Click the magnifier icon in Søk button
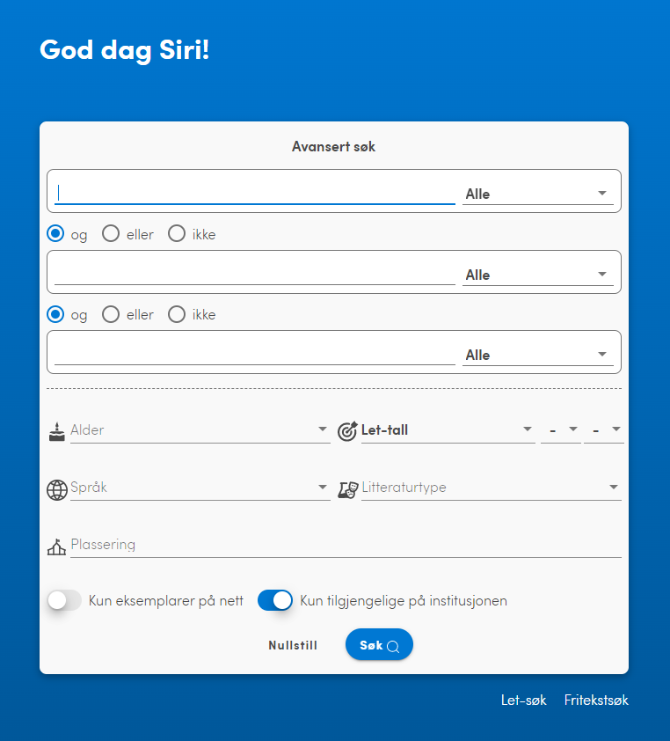 click(393, 647)
